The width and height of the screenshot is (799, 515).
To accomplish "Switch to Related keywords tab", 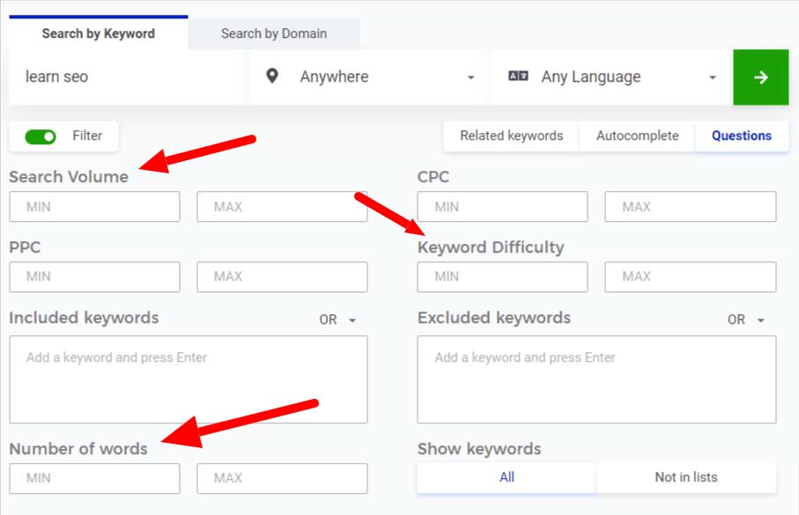I will (511, 136).
